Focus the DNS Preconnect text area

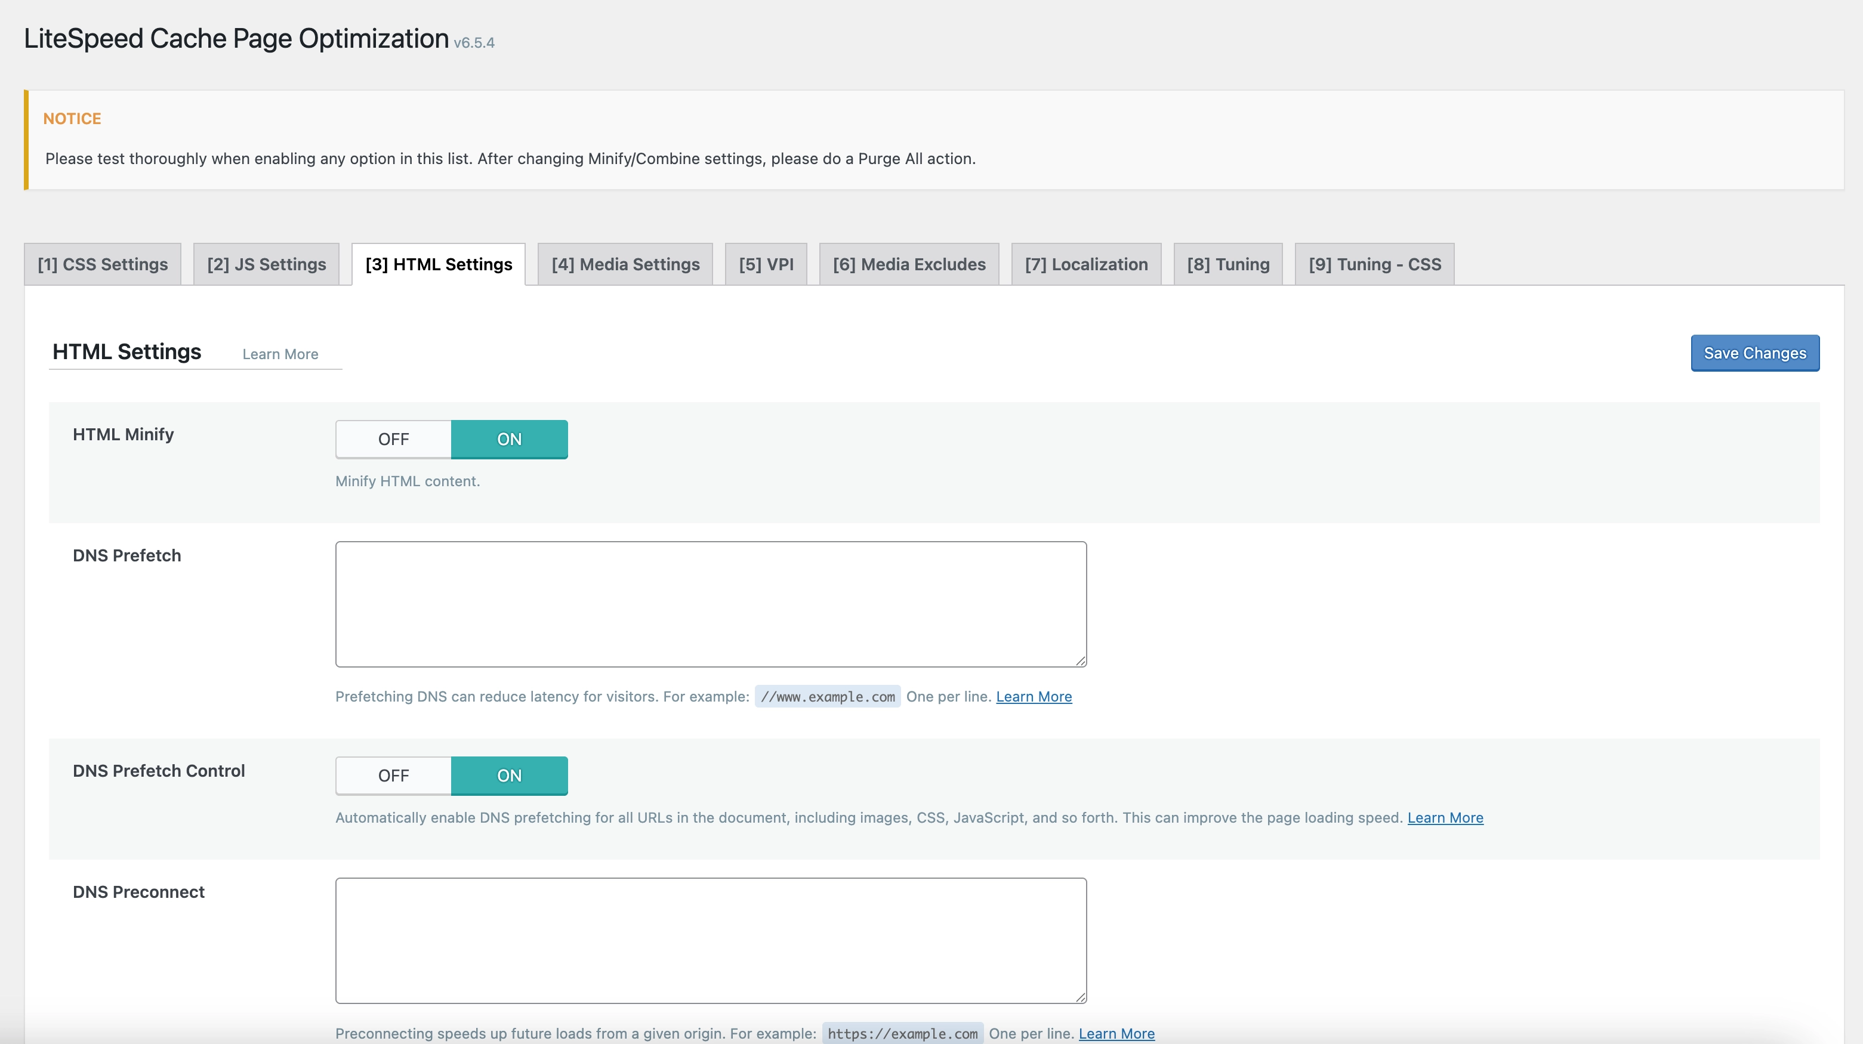coord(711,941)
